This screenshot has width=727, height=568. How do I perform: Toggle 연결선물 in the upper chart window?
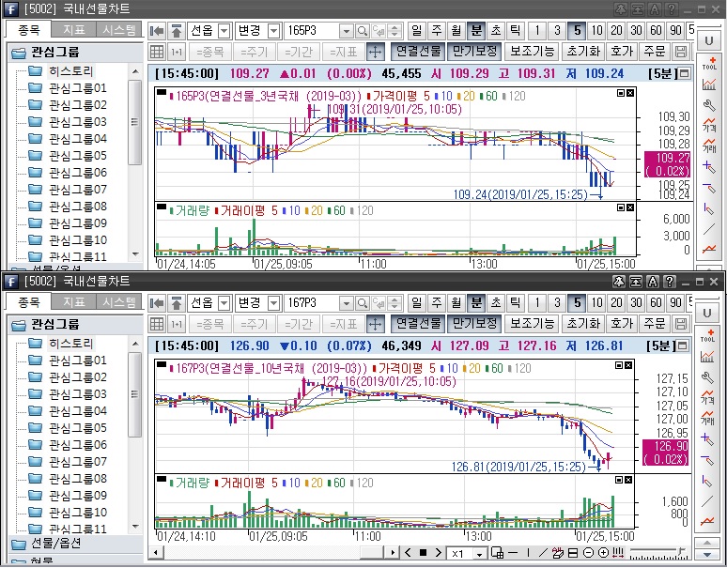418,52
